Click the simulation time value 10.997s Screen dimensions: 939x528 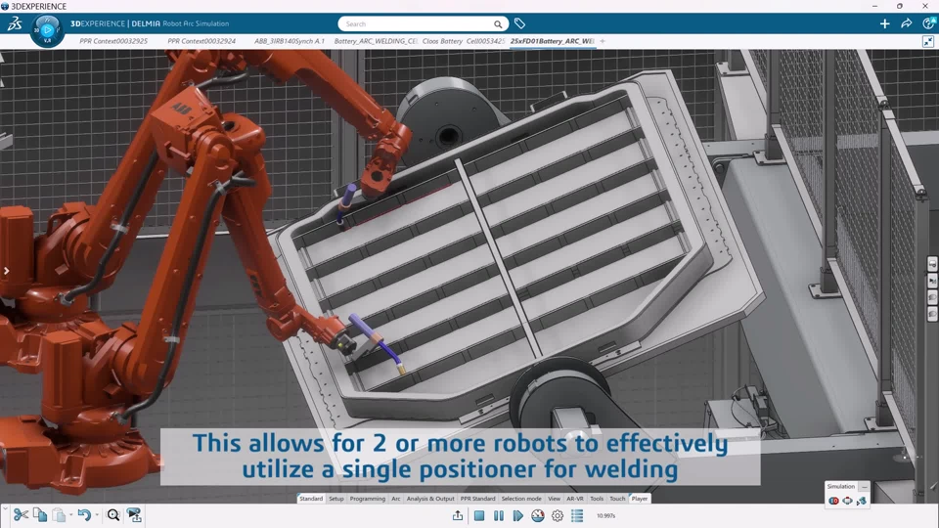point(605,515)
